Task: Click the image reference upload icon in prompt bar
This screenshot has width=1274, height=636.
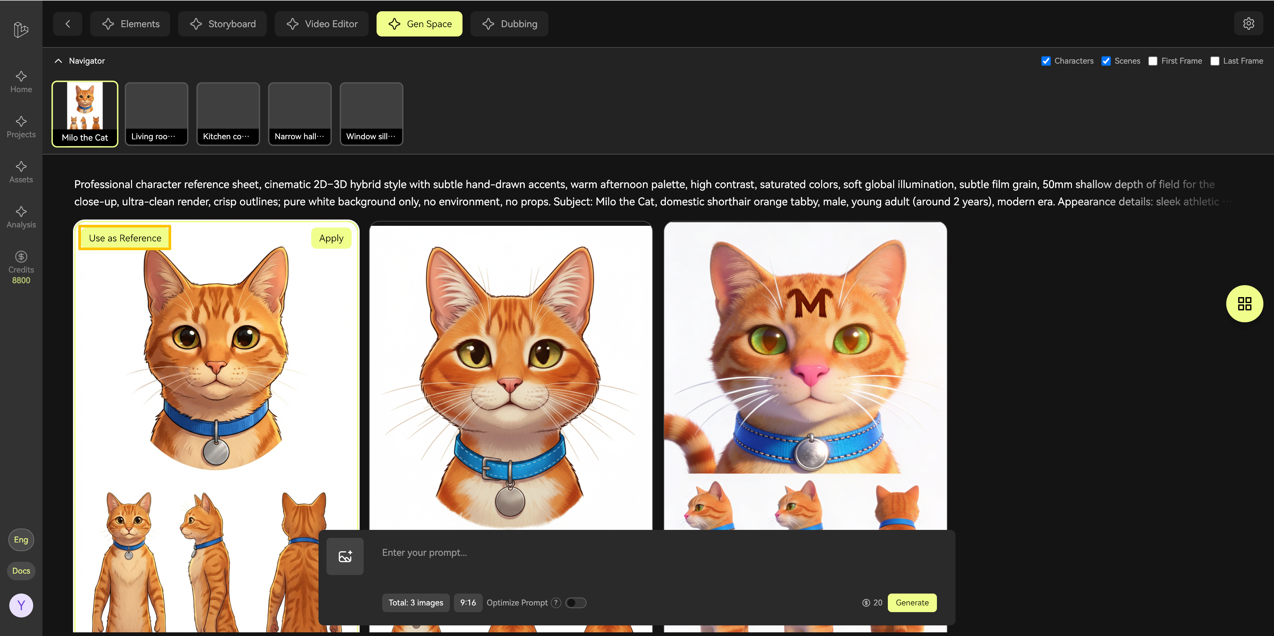Action: 345,556
